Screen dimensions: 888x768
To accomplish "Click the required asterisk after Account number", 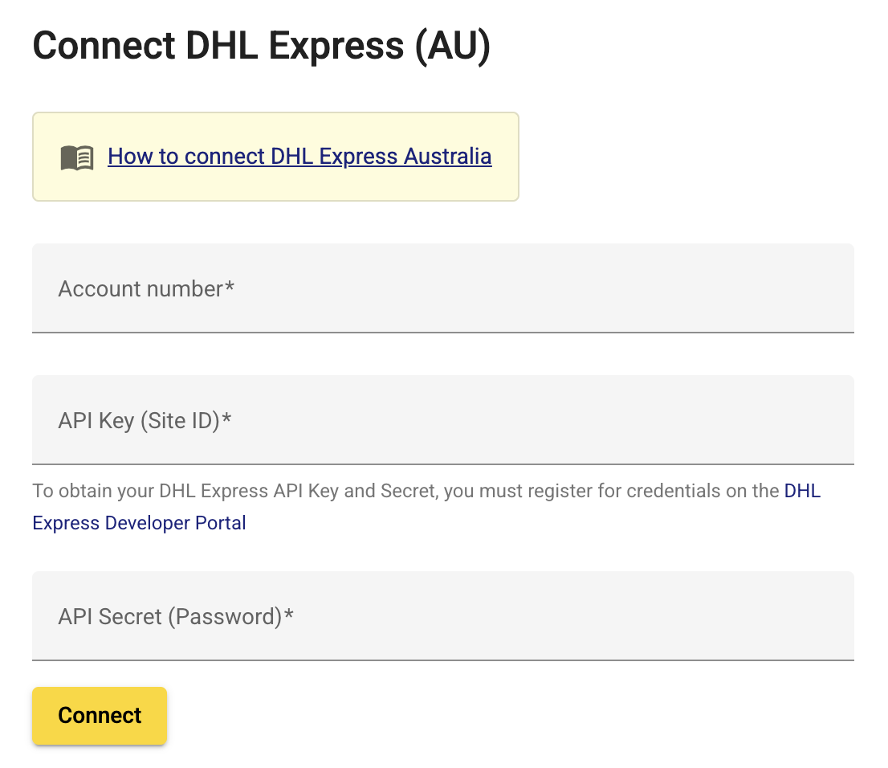I will [x=230, y=285].
